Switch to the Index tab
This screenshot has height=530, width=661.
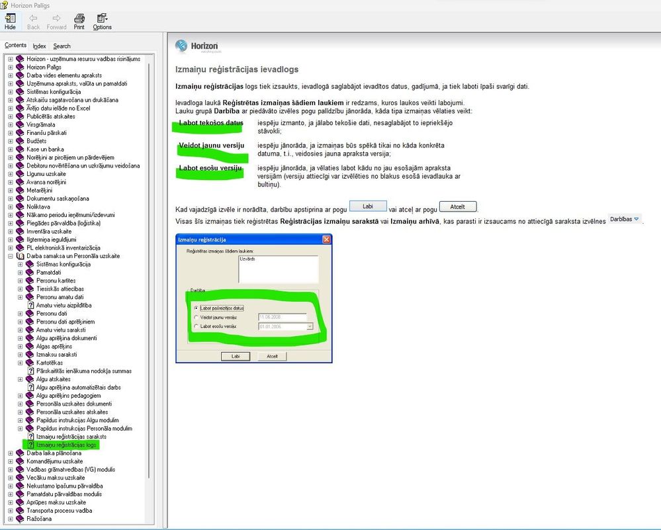pos(39,46)
